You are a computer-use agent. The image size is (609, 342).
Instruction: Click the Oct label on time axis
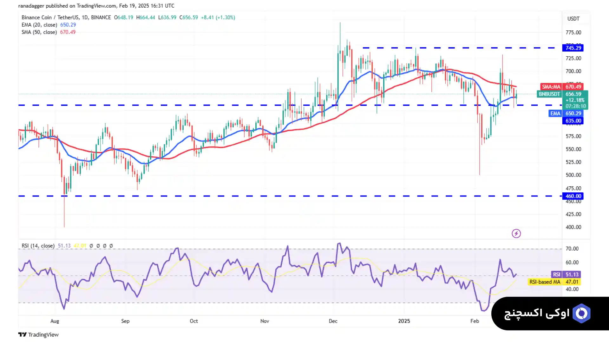coord(194,321)
